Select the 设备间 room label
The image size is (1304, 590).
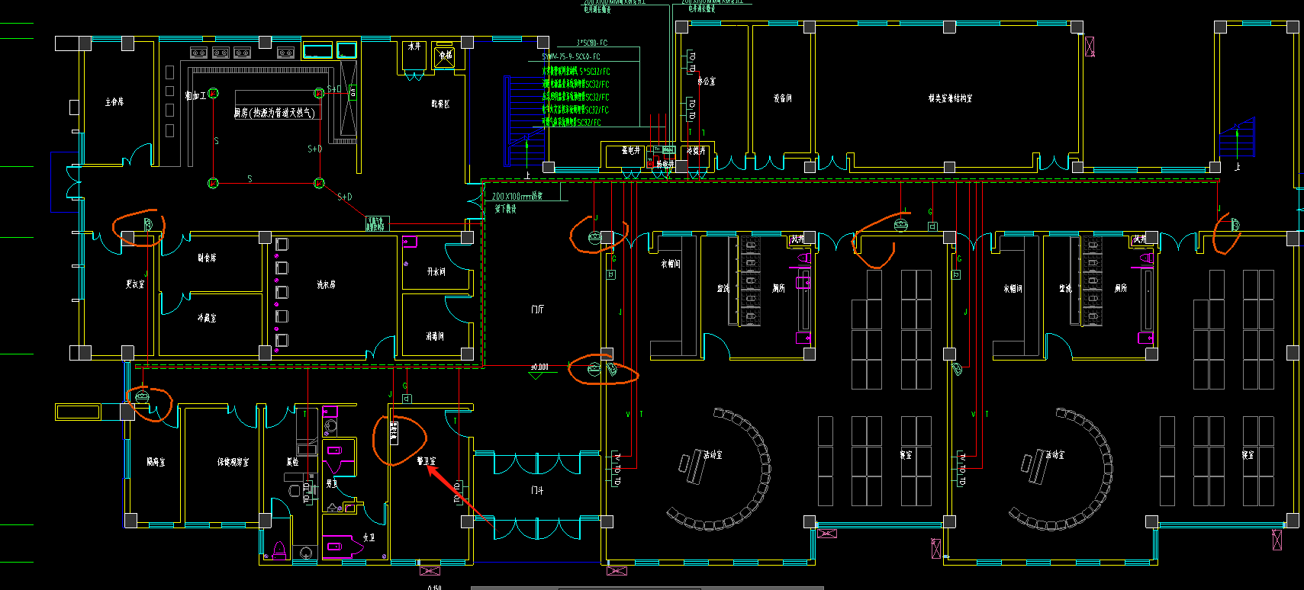click(x=782, y=98)
